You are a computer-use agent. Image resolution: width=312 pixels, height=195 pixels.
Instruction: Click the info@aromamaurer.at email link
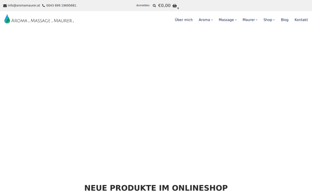(x=24, y=6)
